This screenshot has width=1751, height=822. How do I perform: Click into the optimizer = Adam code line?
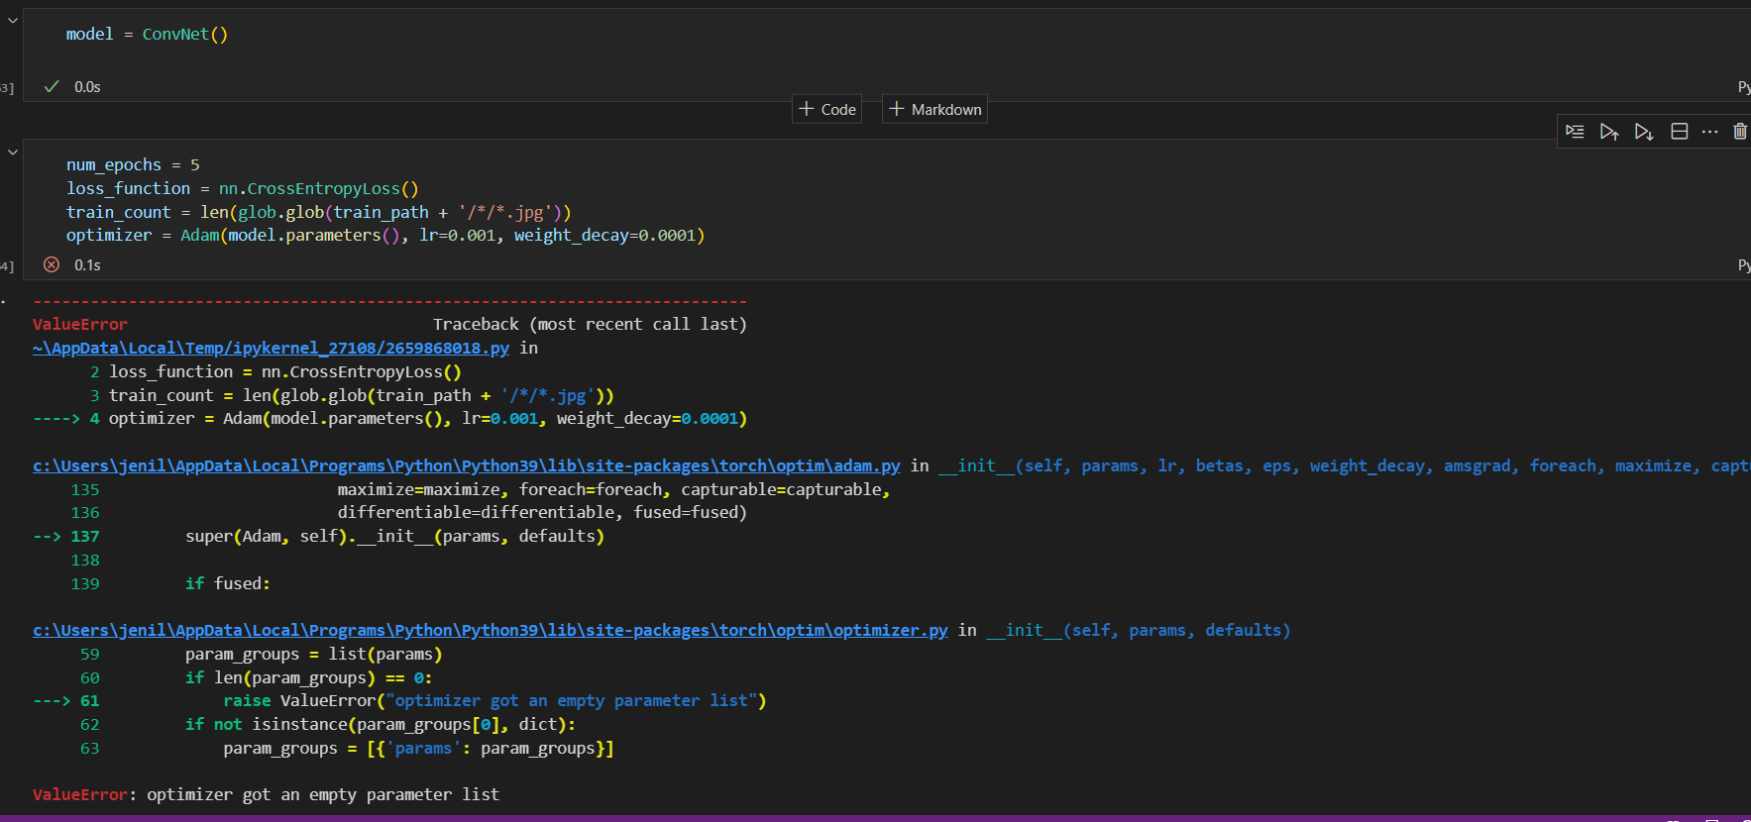pyautogui.click(x=384, y=236)
